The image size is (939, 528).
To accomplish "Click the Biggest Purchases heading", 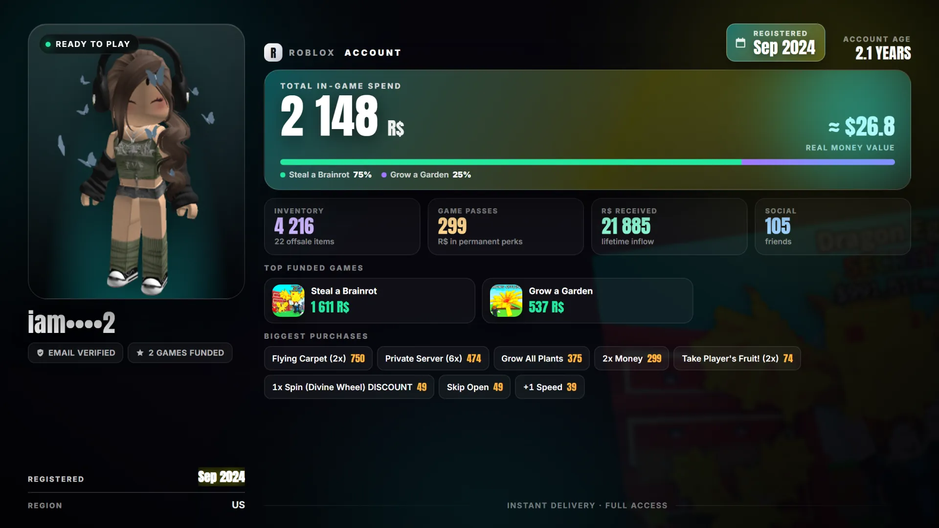I will click(316, 336).
